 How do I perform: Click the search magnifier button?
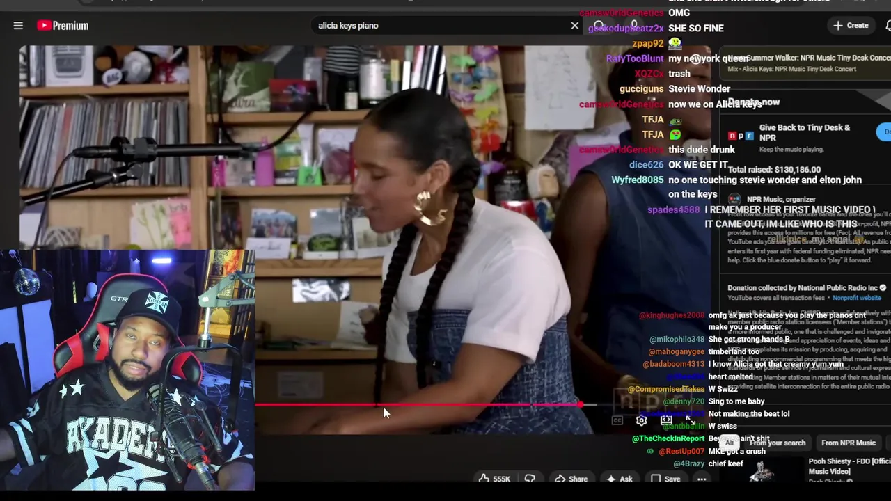(599, 26)
